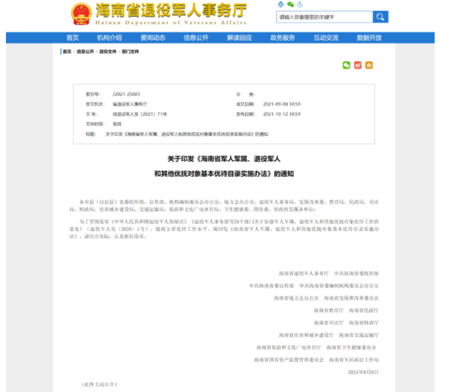Open the WeChat icon above the search box
This screenshot has width=453, height=392.
coord(289,5)
